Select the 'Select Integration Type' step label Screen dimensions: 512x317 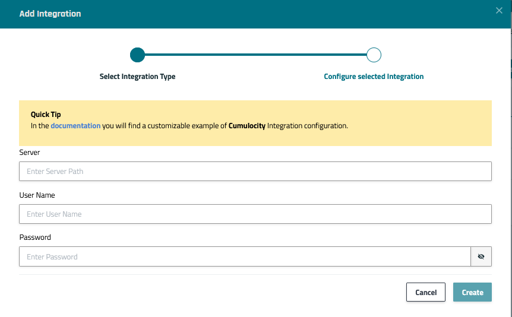pos(137,77)
